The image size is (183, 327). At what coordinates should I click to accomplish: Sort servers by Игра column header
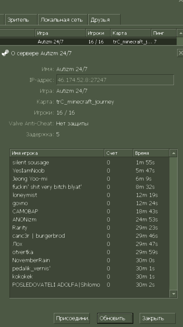60,33
